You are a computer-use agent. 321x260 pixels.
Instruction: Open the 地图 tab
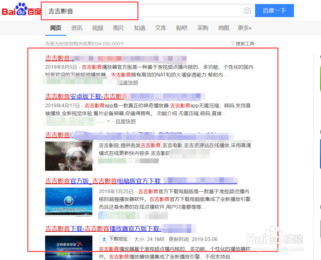(x=223, y=28)
